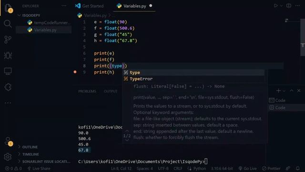Click Prettier status bar item
Viewport: 305px width, 172px height.
(271, 169)
